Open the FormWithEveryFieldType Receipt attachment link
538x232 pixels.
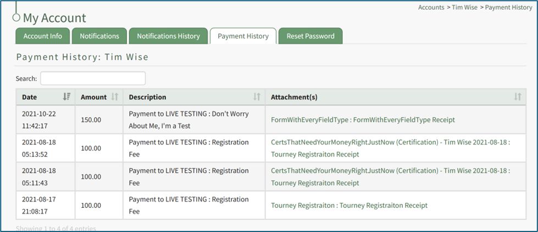tap(363, 119)
